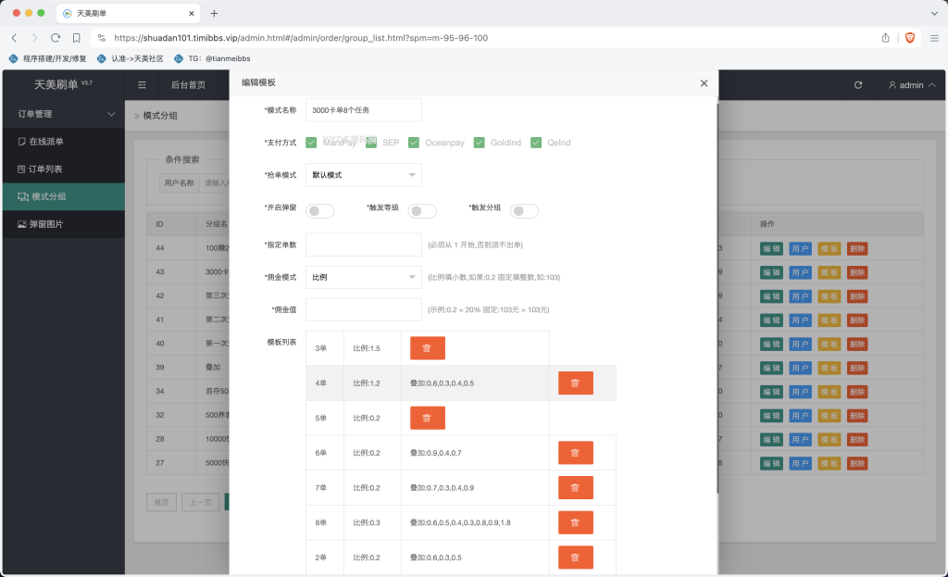This screenshot has width=948, height=577.
Task: Delete the 2单 template entry
Action: 575,557
